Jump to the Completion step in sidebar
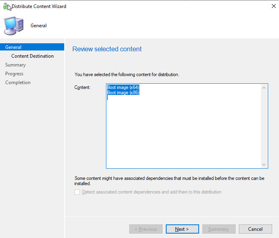 [18, 83]
